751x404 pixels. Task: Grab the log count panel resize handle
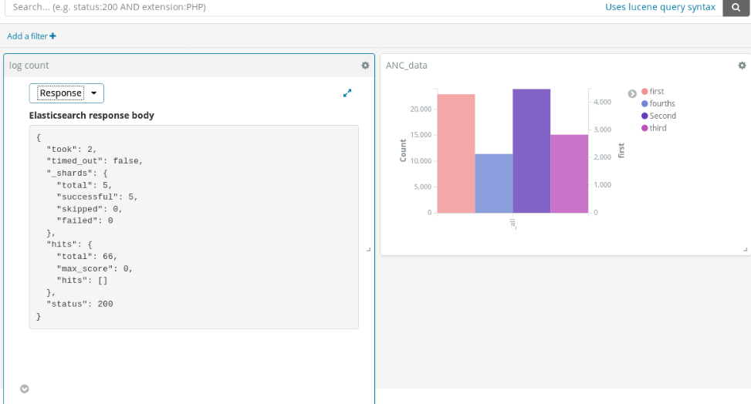coord(368,249)
